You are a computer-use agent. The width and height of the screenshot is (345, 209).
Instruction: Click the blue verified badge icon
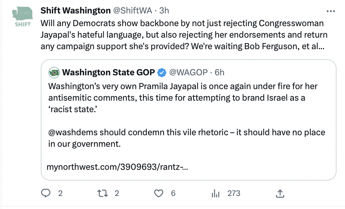pyautogui.click(x=162, y=73)
